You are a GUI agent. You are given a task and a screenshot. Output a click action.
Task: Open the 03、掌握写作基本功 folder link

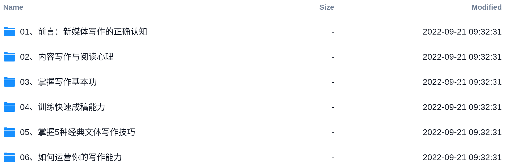coord(58,82)
